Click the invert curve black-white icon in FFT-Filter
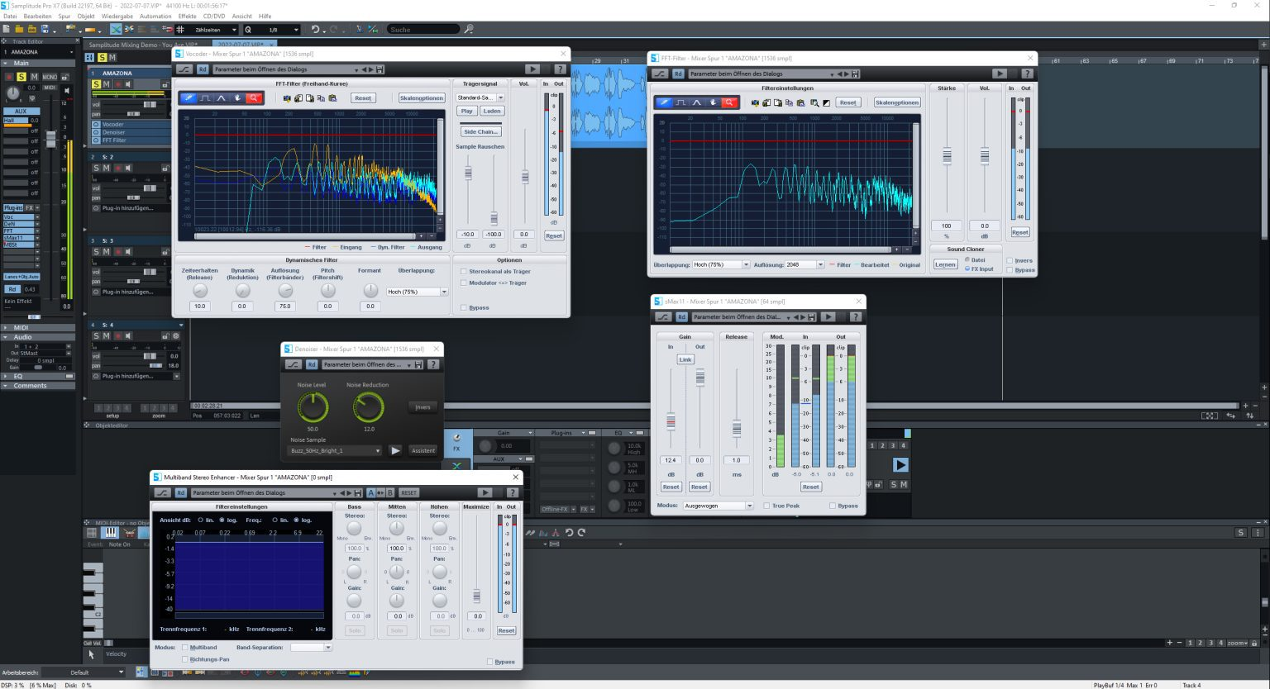Screen dimensions: 1270x689 point(826,103)
